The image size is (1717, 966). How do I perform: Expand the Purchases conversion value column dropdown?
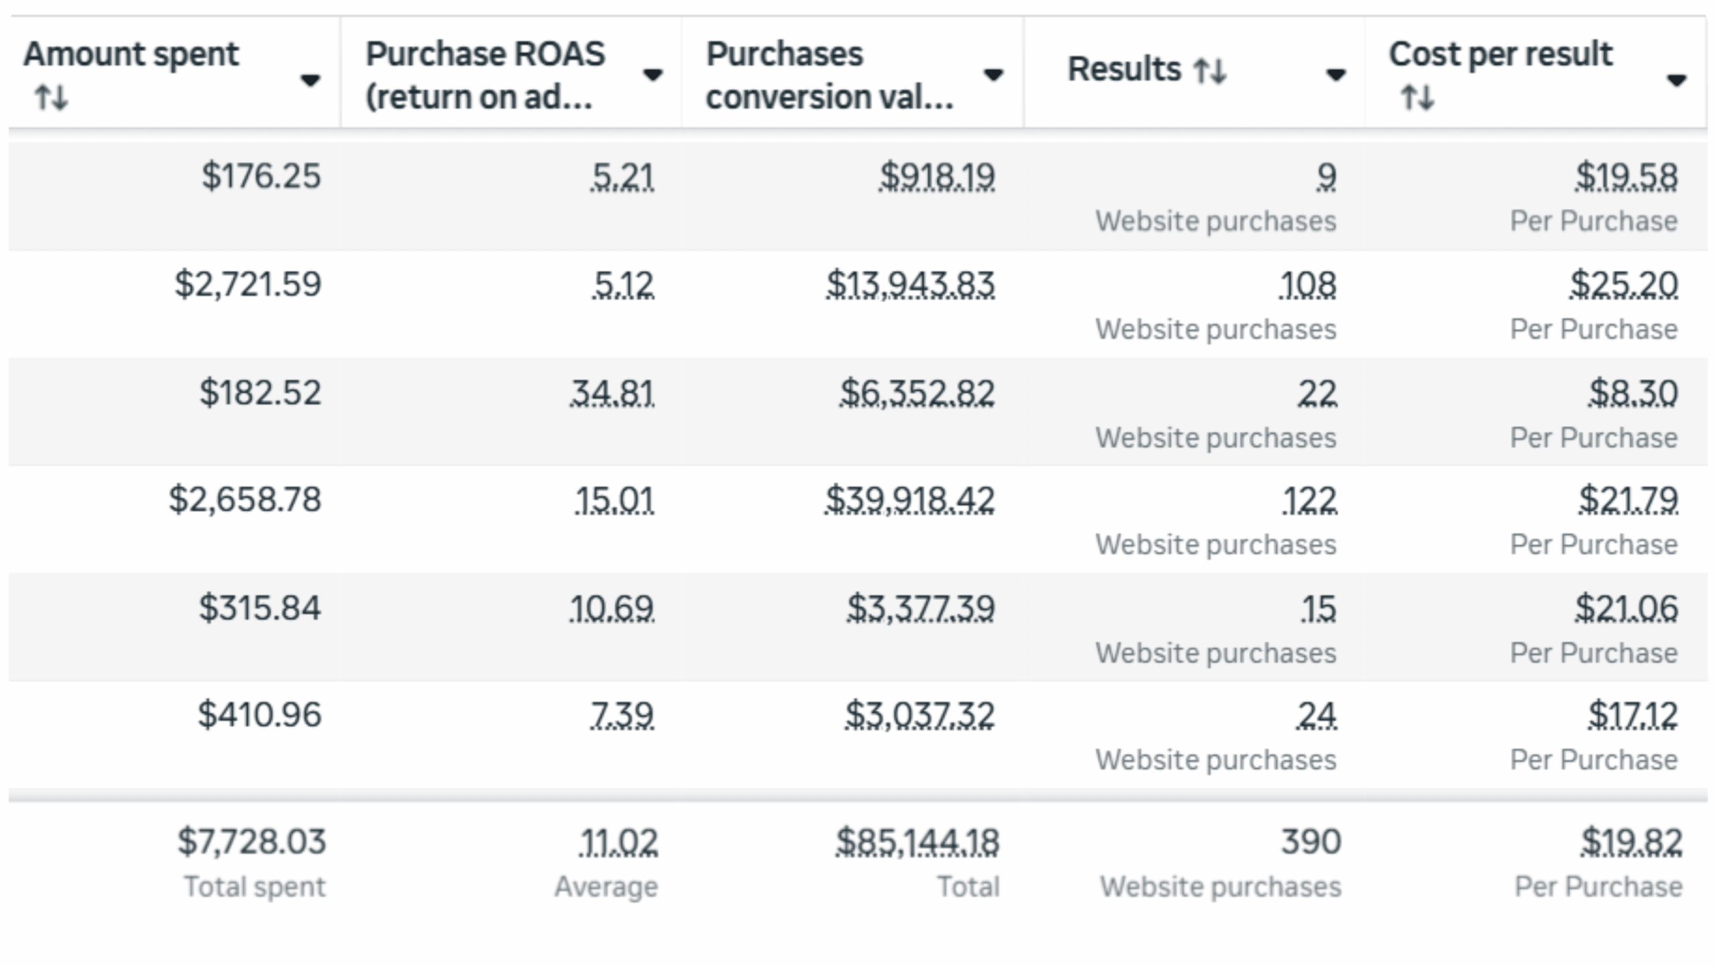pyautogui.click(x=993, y=74)
